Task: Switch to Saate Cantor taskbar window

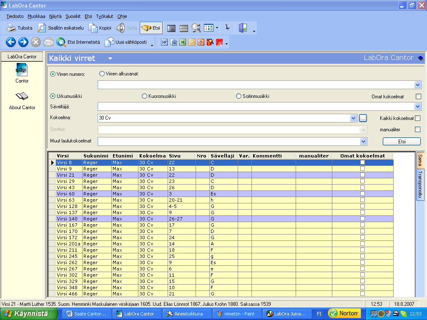Action: [87, 314]
